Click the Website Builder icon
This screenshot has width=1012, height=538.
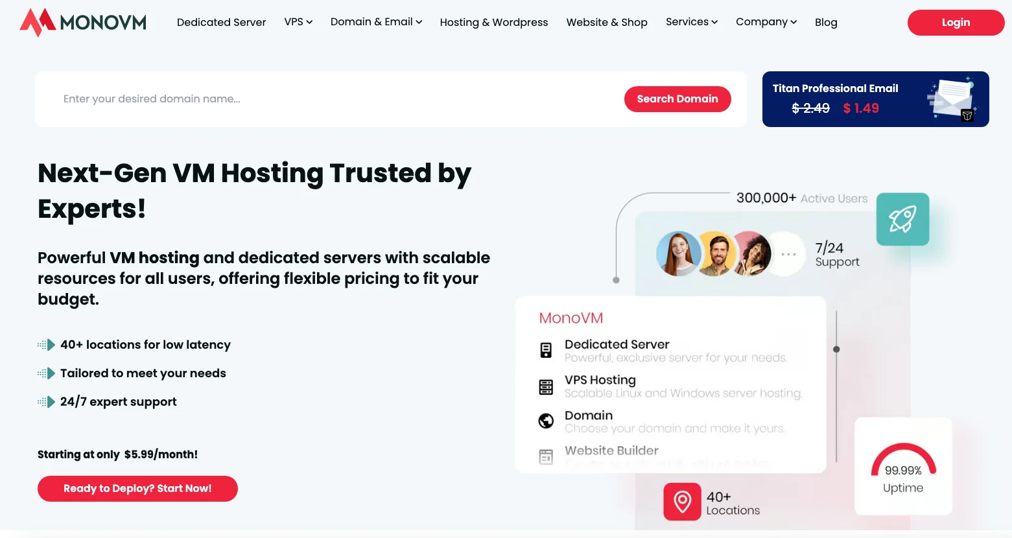(x=547, y=457)
